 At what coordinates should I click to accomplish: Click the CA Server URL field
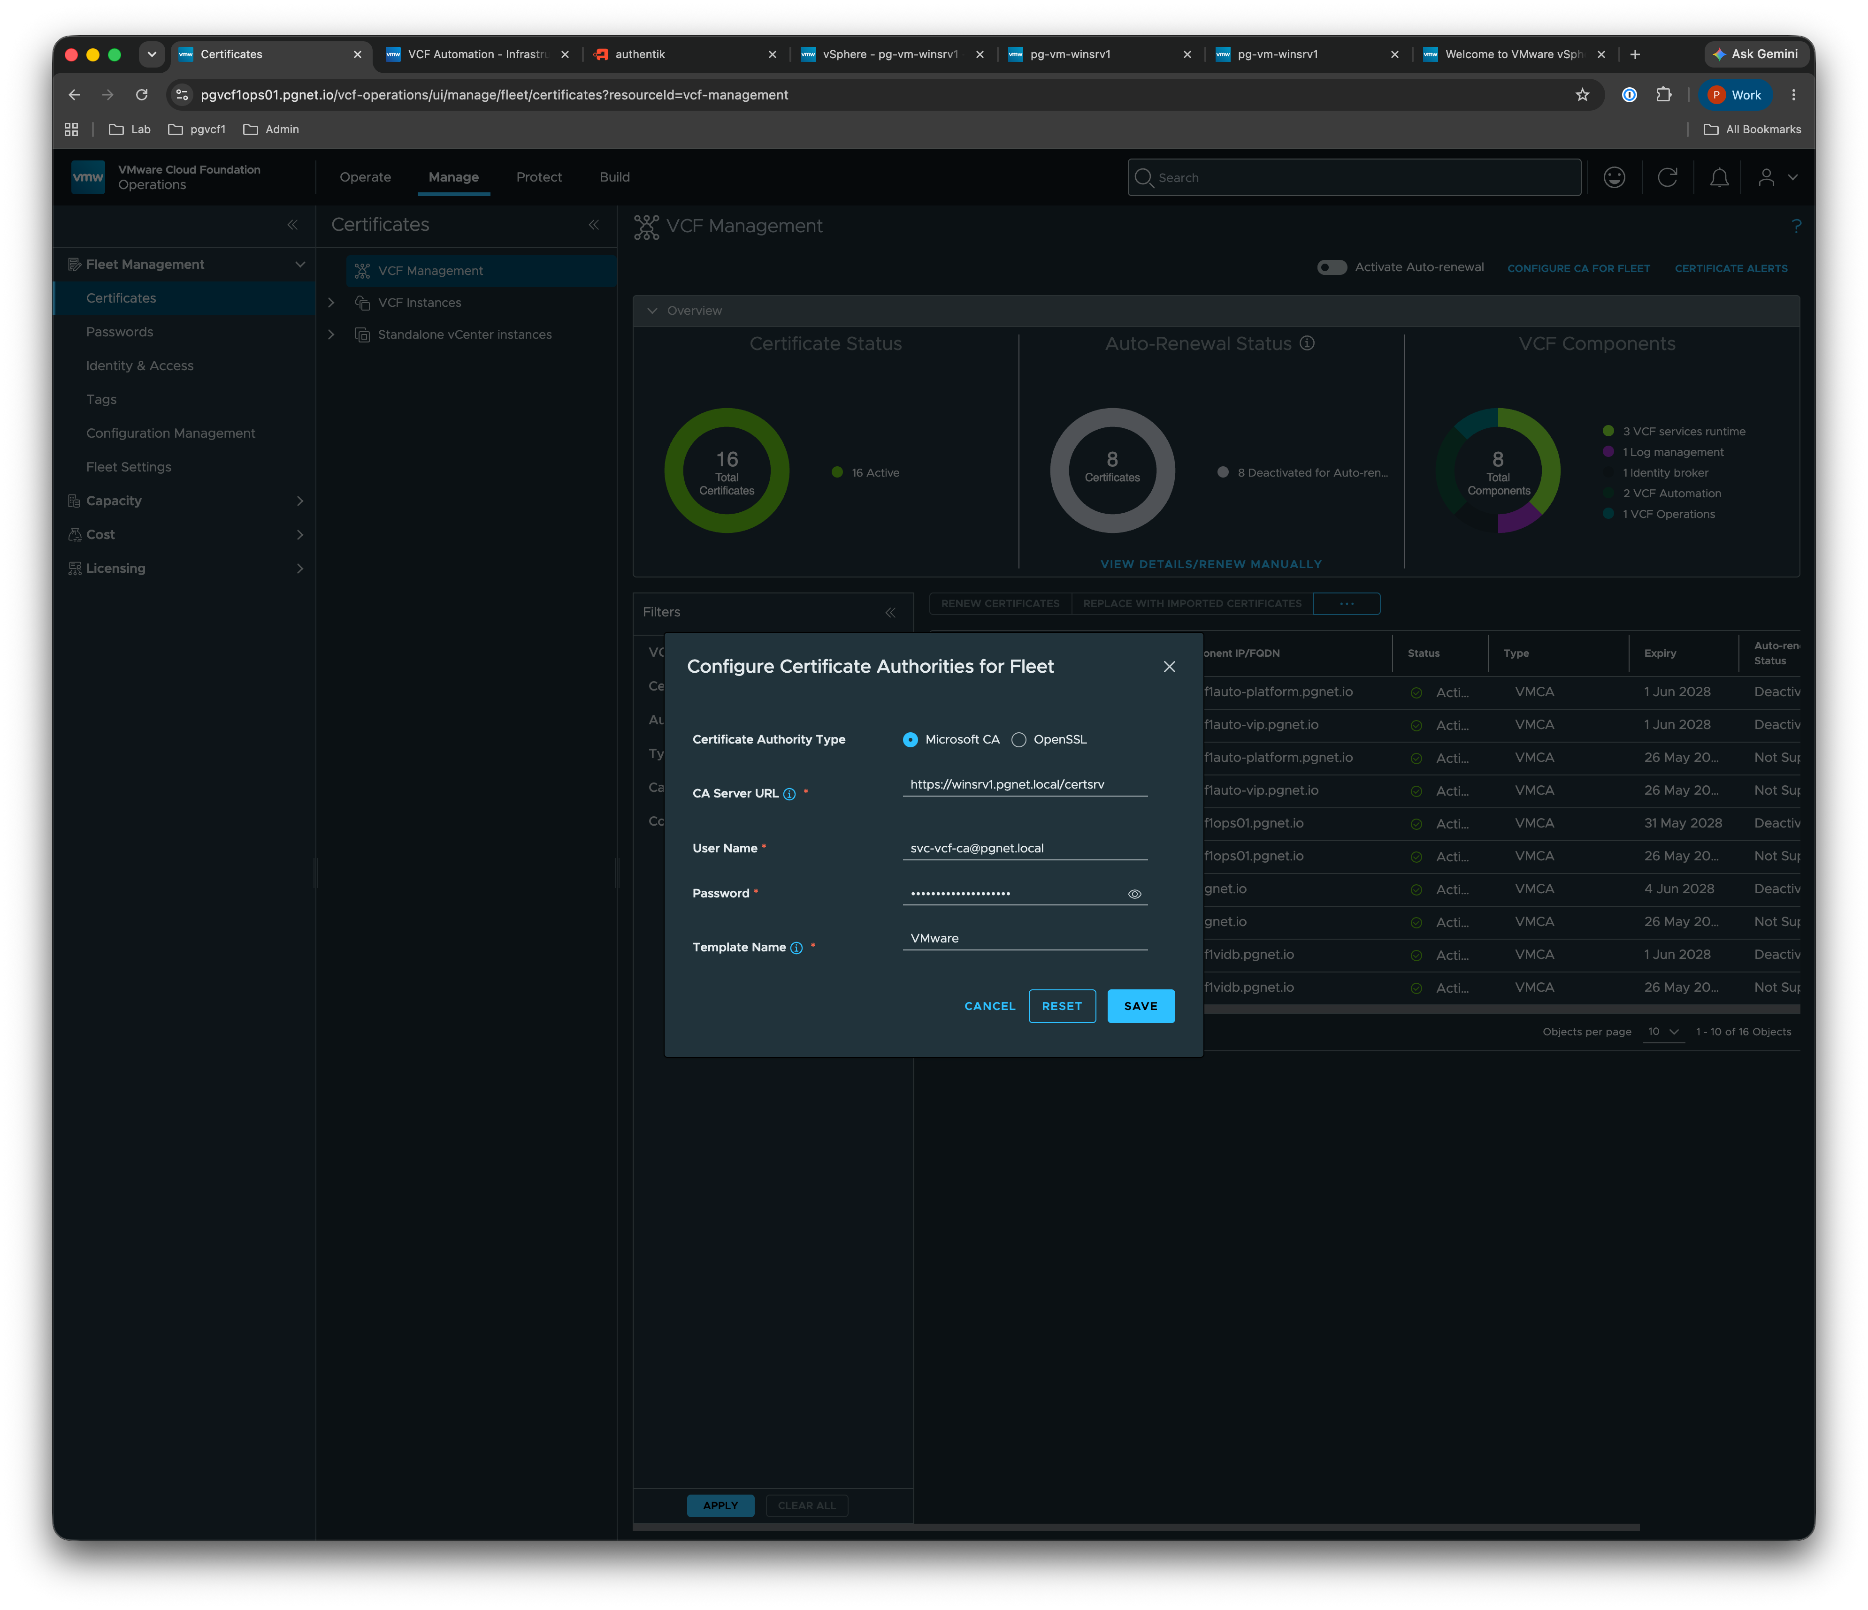[x=1025, y=785]
